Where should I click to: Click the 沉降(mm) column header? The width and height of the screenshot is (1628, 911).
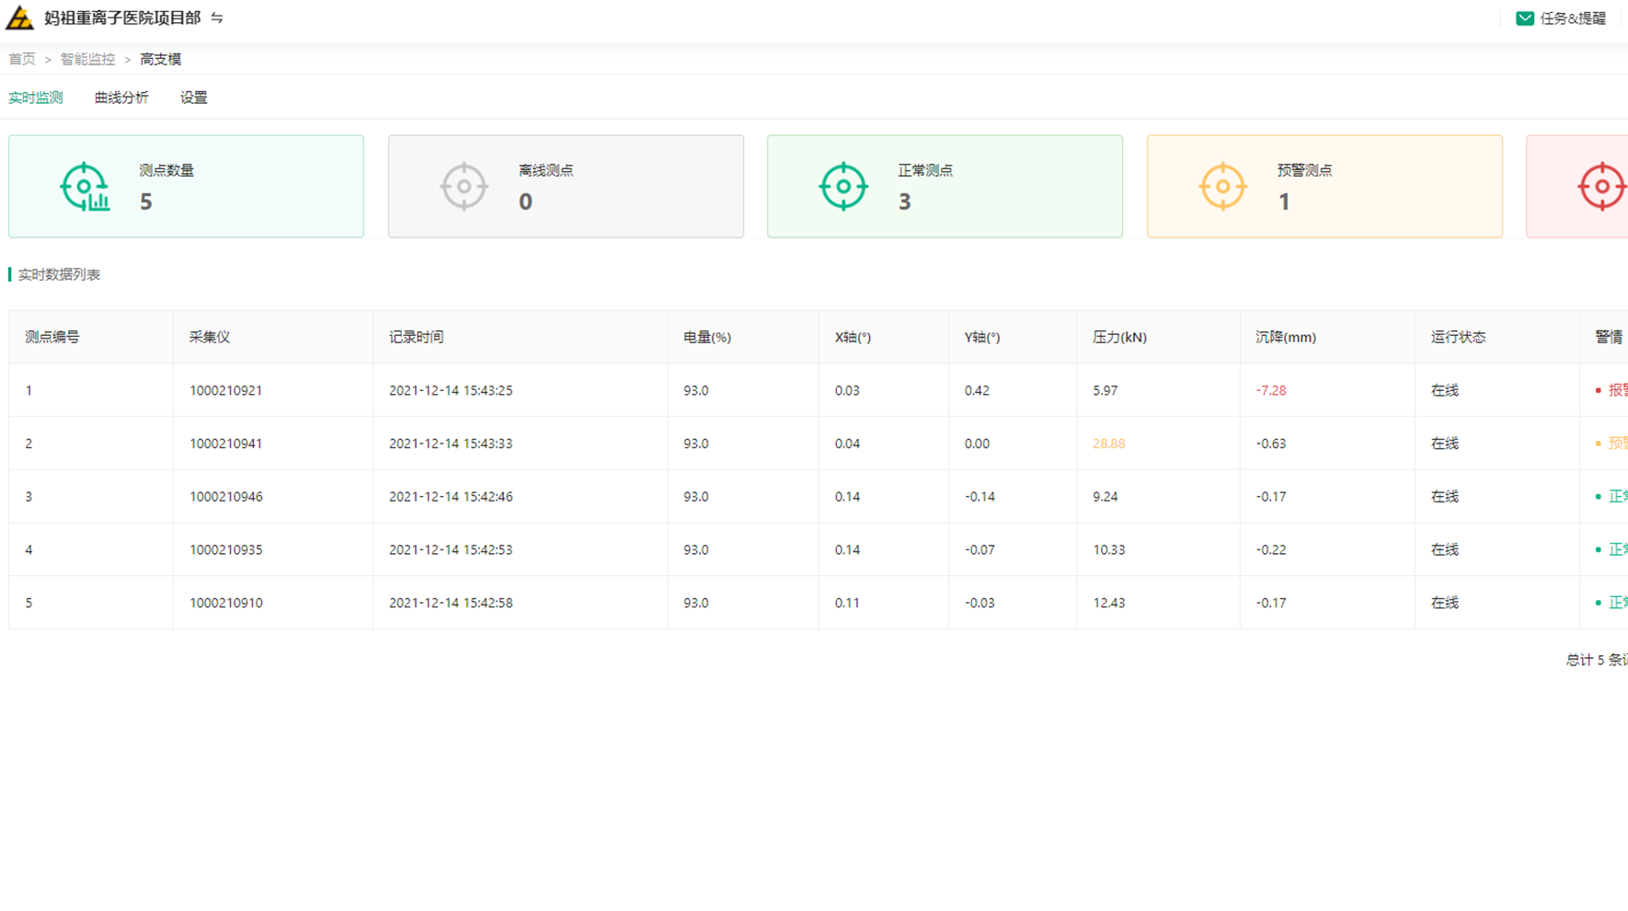point(1286,337)
